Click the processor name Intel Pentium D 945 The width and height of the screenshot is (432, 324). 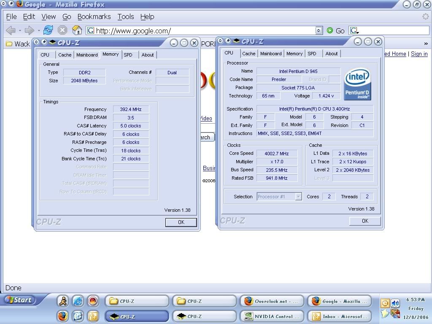[298, 71]
